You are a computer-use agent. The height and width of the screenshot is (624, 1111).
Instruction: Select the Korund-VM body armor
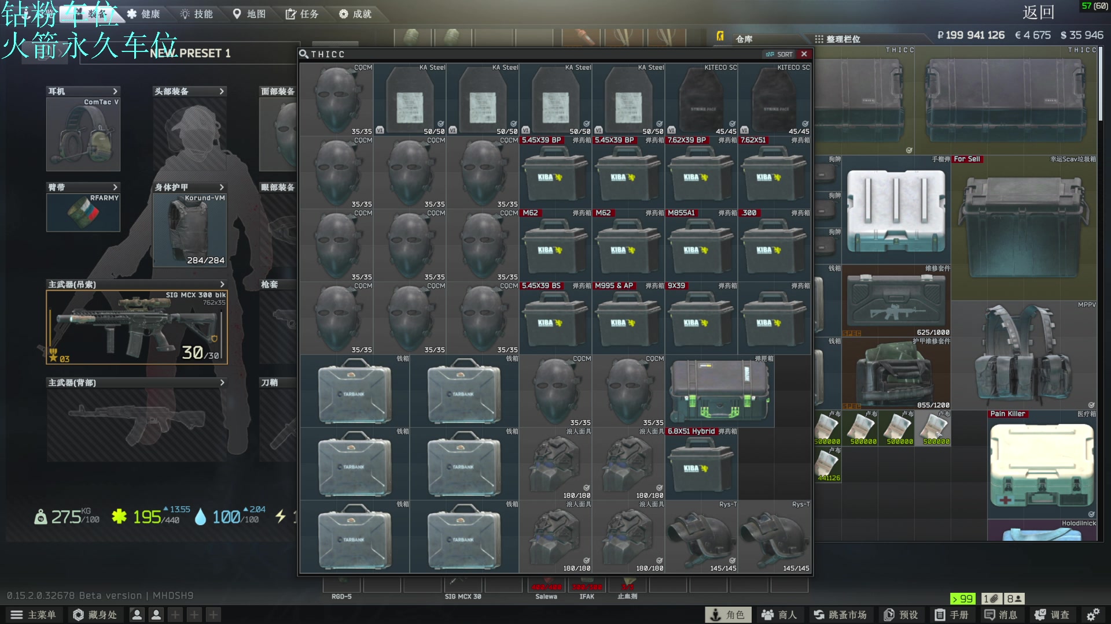(190, 230)
